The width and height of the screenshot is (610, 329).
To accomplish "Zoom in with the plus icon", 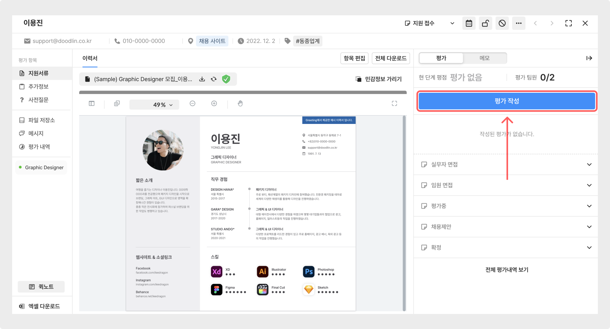I will click(x=214, y=103).
